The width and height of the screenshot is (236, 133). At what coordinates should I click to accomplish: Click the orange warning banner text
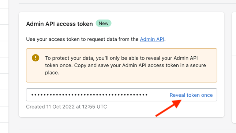[x=126, y=65]
